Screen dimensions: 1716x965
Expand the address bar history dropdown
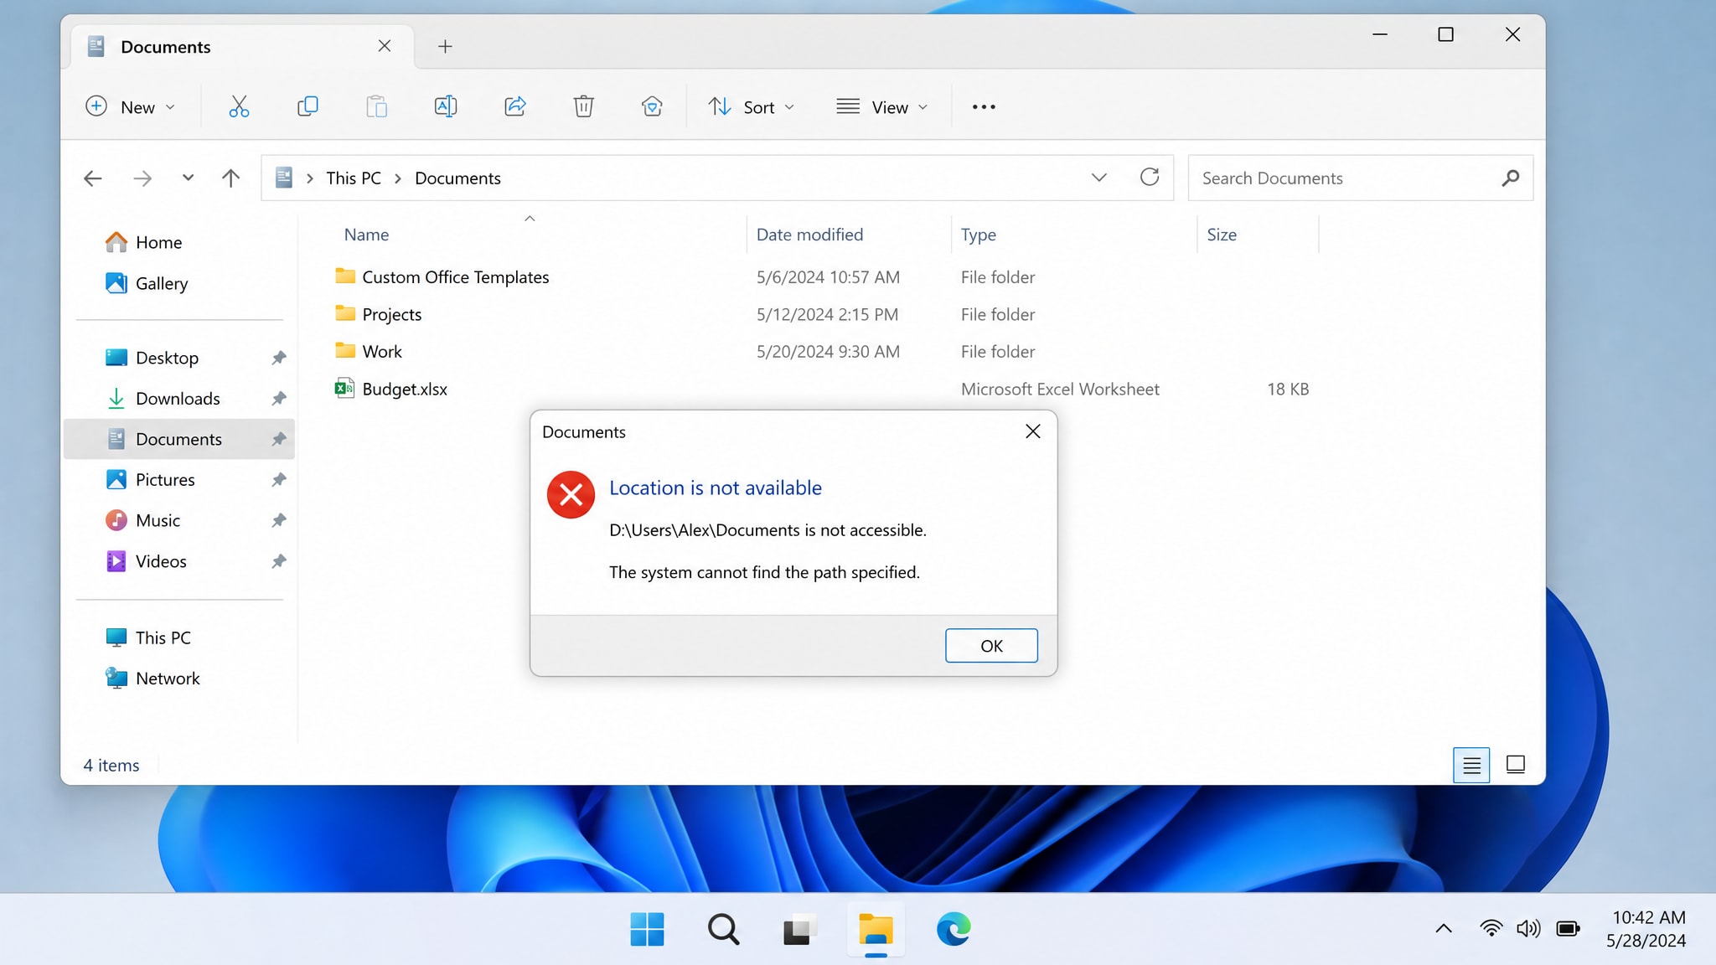pyautogui.click(x=1098, y=178)
